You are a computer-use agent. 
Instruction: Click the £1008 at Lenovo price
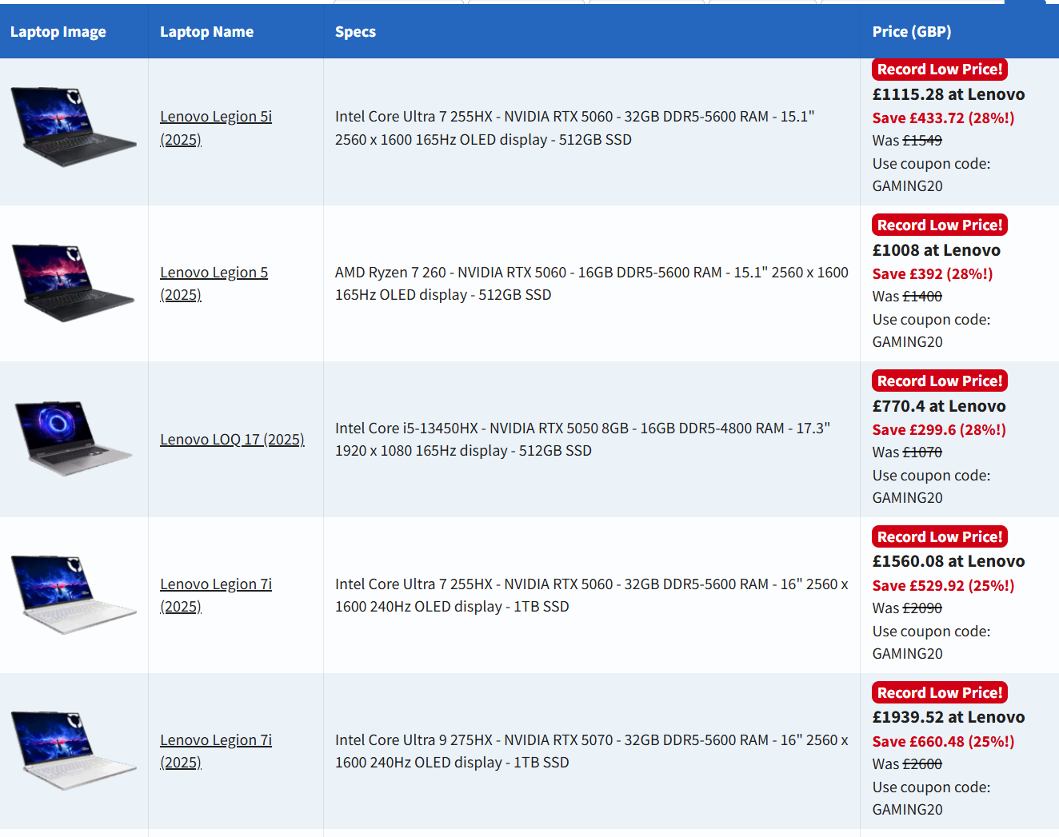[x=937, y=250]
